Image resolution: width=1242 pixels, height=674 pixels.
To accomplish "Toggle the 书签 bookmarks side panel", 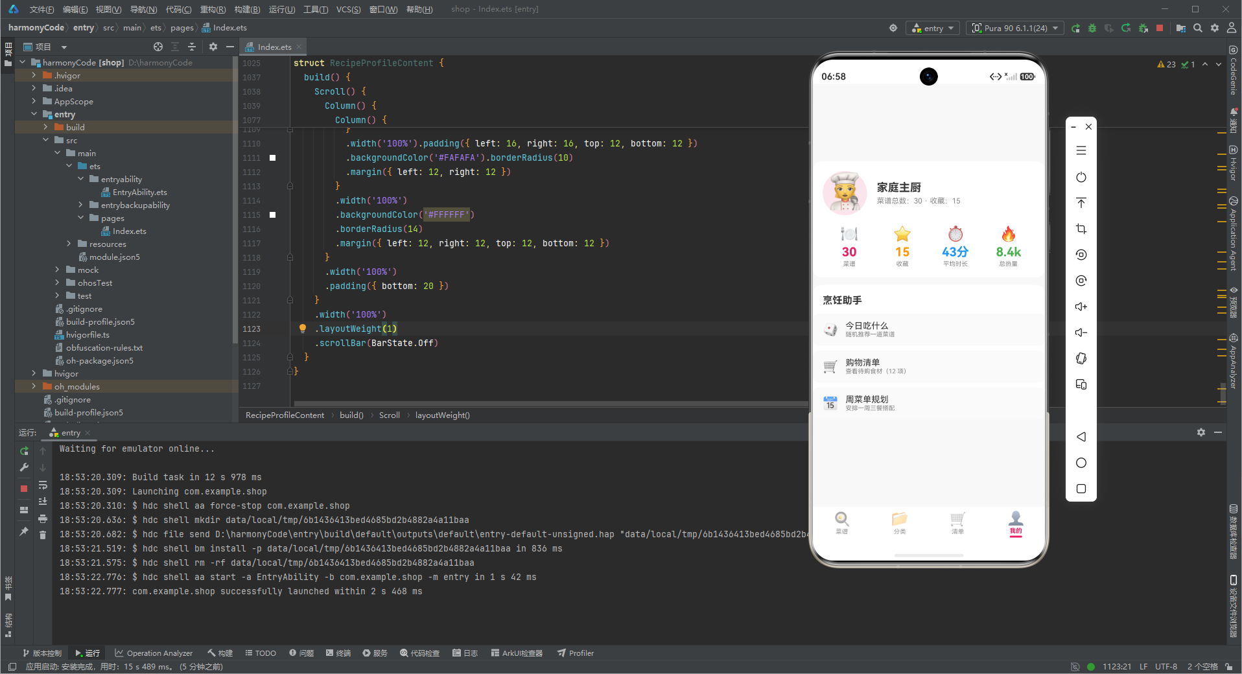I will [8, 588].
